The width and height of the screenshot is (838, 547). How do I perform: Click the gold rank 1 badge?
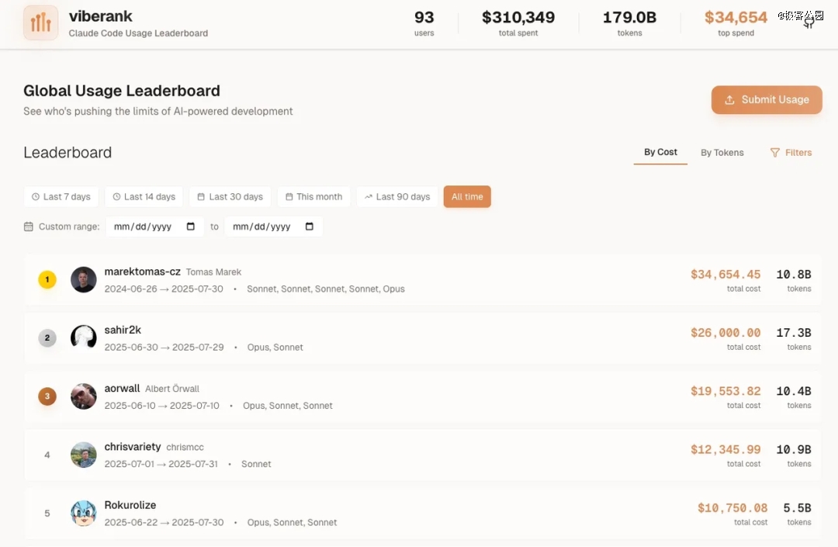pyautogui.click(x=47, y=279)
